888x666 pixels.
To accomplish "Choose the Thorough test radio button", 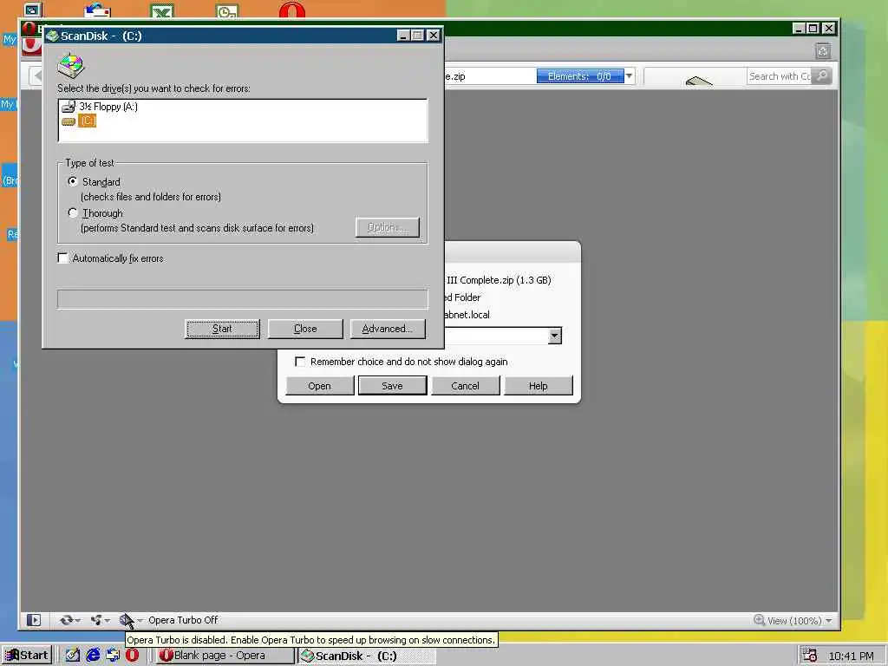I will (x=73, y=213).
